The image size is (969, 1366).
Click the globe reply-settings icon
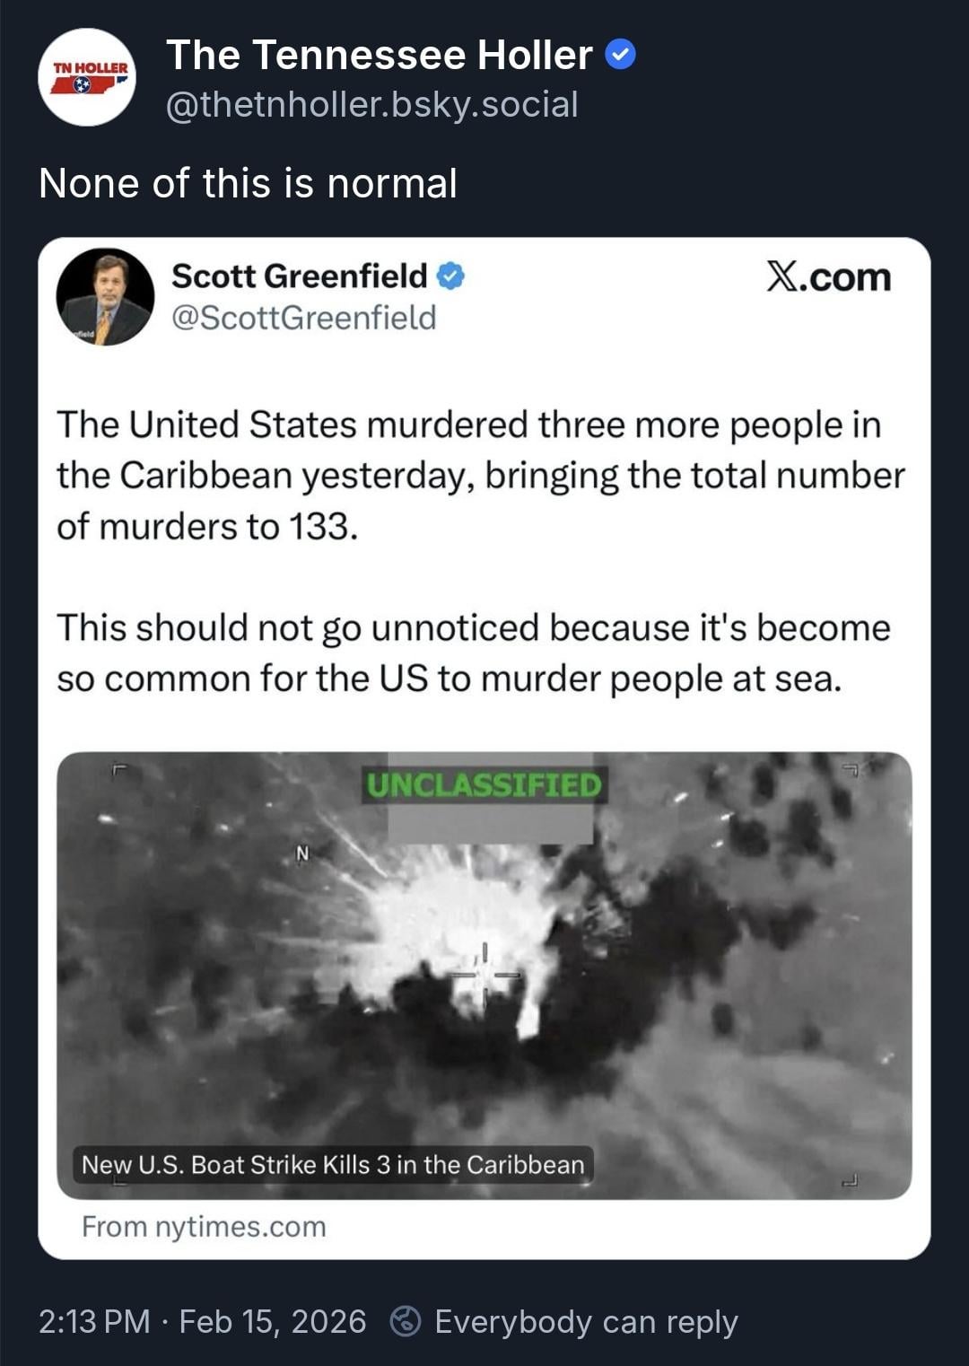pyautogui.click(x=406, y=1321)
